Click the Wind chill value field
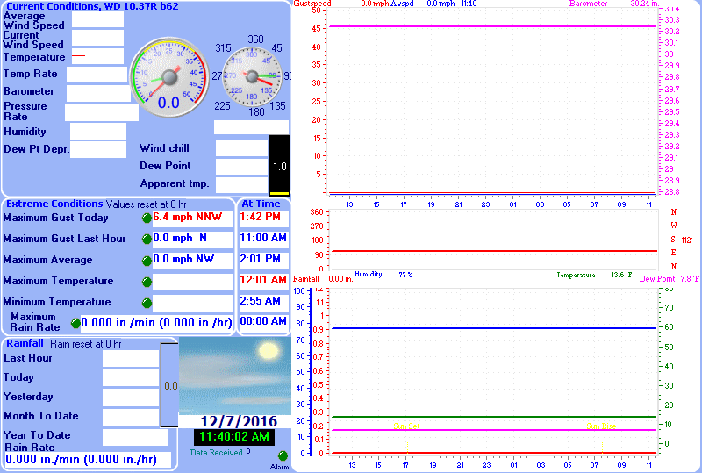 tap(242, 148)
